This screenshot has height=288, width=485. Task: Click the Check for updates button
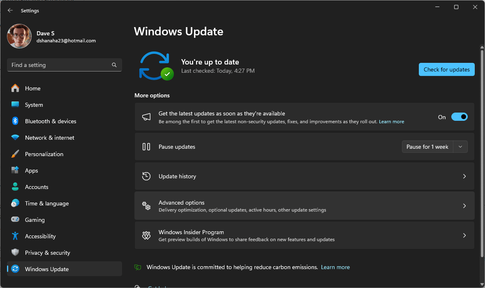point(446,69)
